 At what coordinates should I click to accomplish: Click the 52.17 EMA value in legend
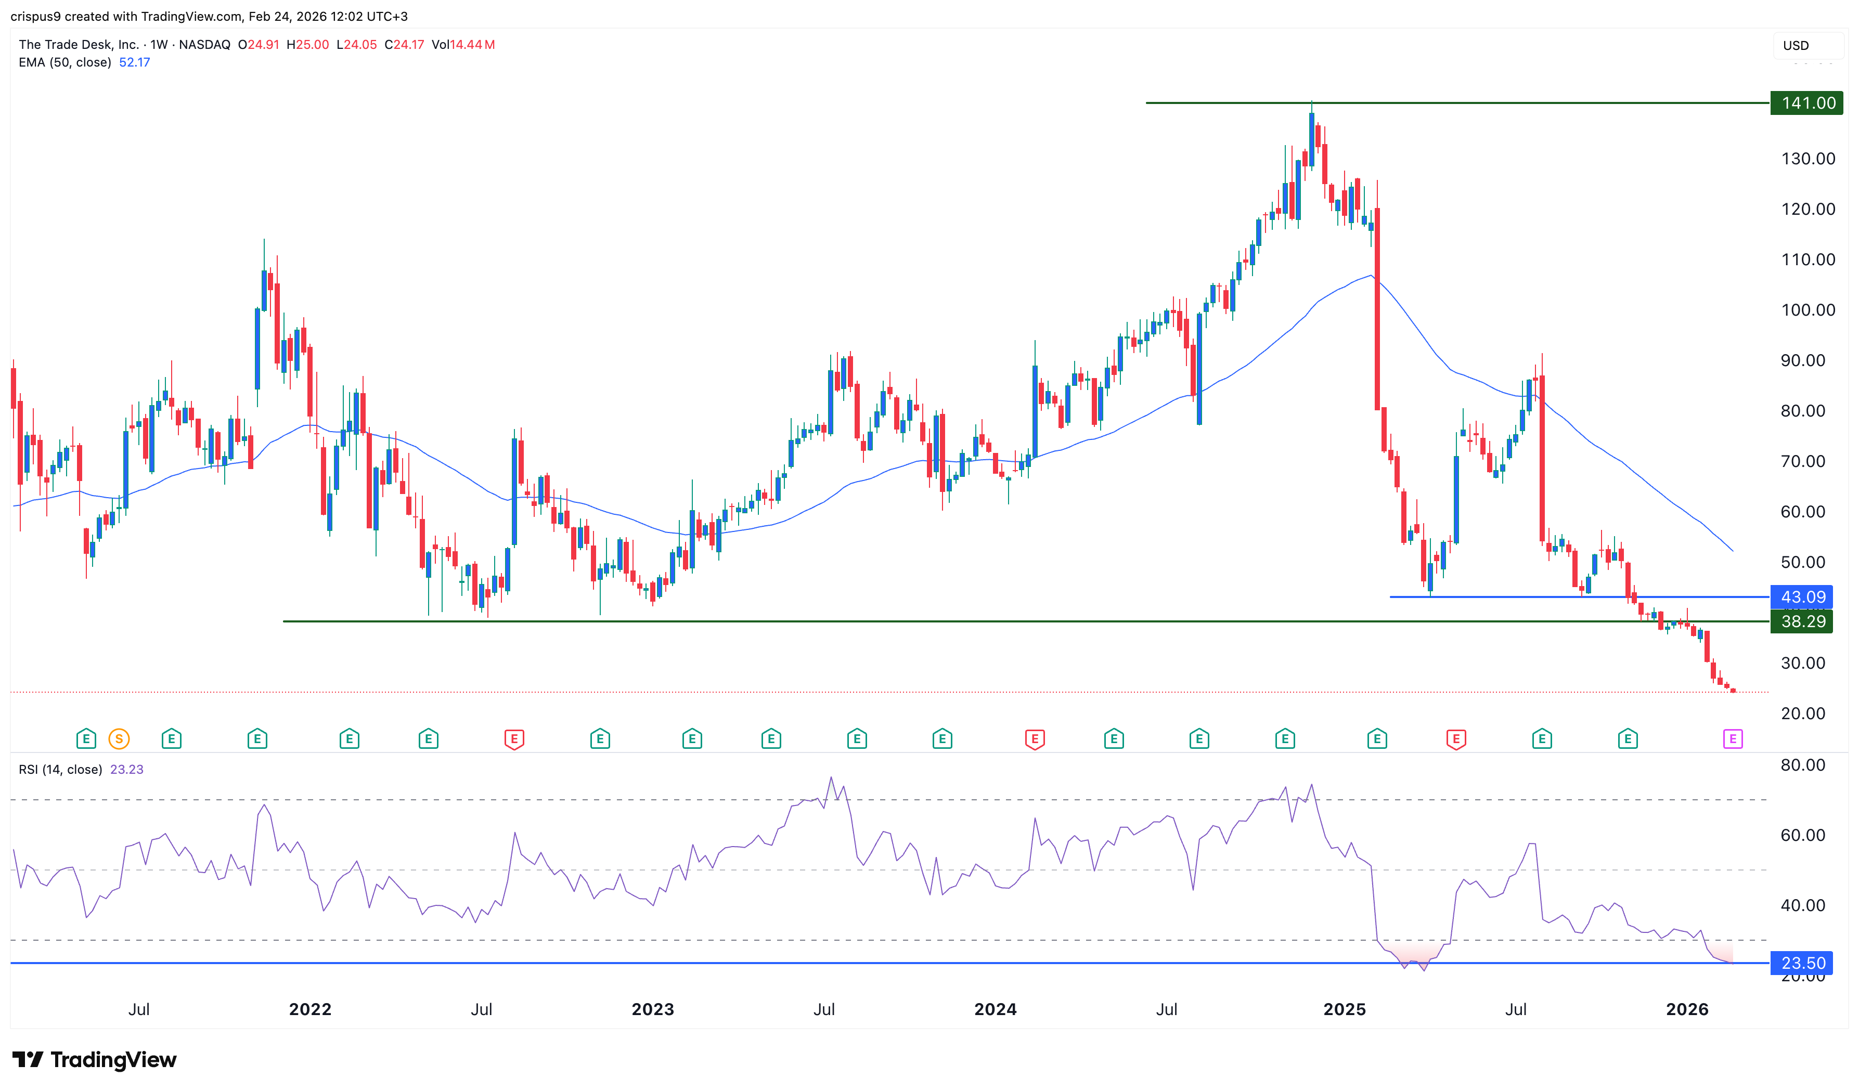pyautogui.click(x=134, y=63)
